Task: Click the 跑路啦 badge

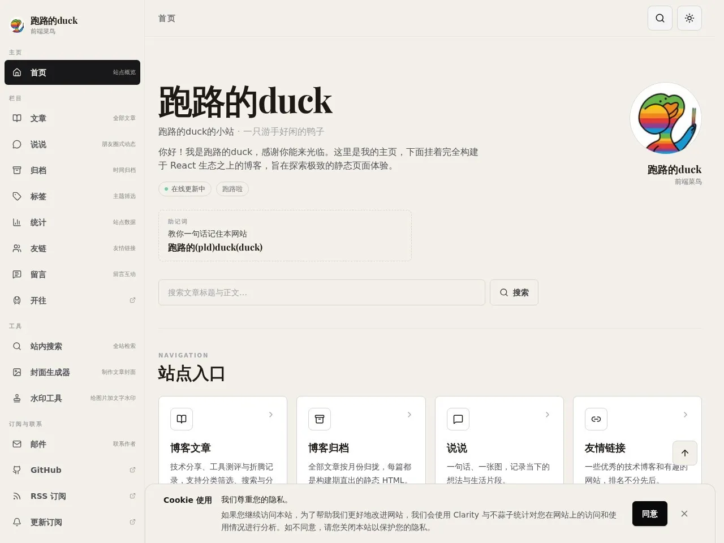Action: point(232,189)
